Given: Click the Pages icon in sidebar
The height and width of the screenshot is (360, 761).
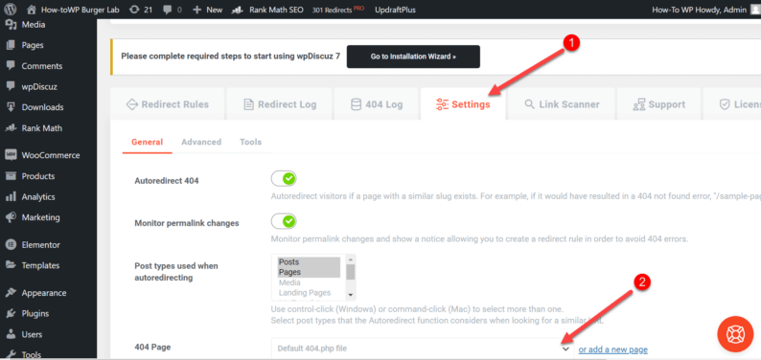Looking at the screenshot, I should click(x=11, y=45).
